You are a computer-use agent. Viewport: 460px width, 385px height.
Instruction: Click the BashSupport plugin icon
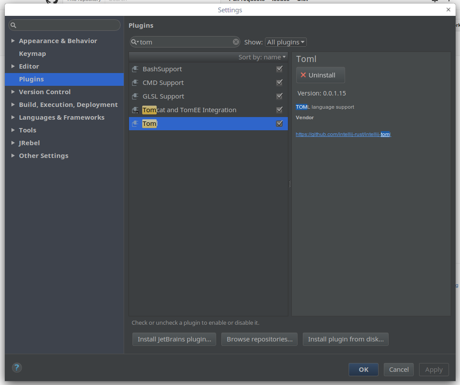(x=135, y=69)
